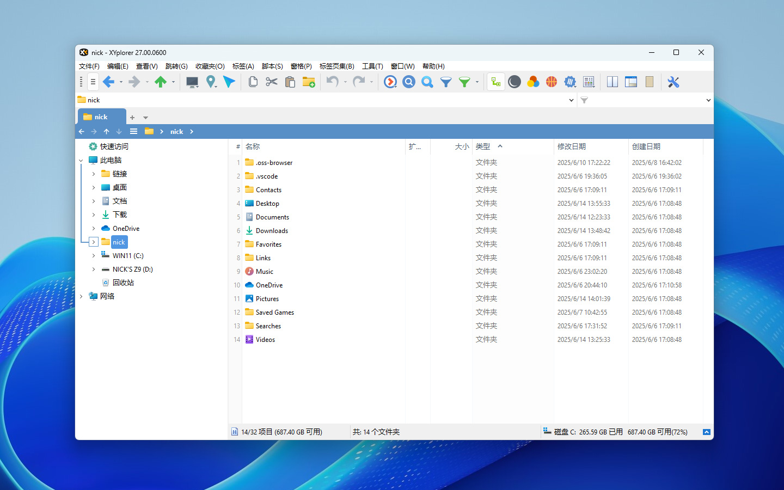This screenshot has width=784, height=490.
Task: Click the hamburger menu icon in breadcrumb bar
Action: 133,132
